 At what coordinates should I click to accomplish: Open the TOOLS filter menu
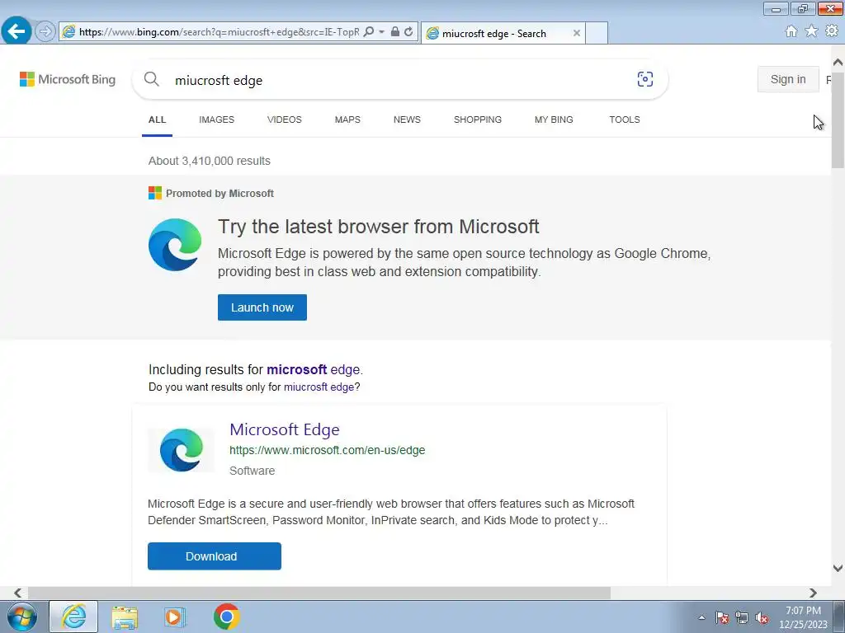click(625, 120)
